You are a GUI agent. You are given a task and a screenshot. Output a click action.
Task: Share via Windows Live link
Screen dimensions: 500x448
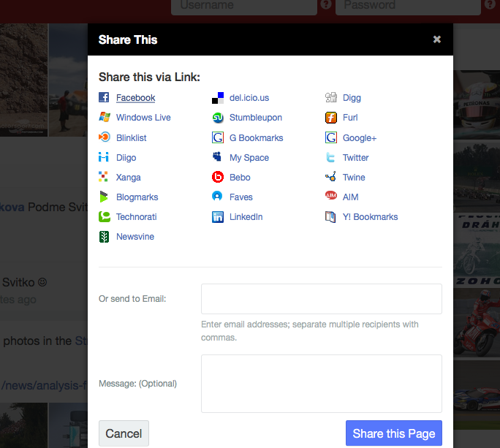[143, 118]
